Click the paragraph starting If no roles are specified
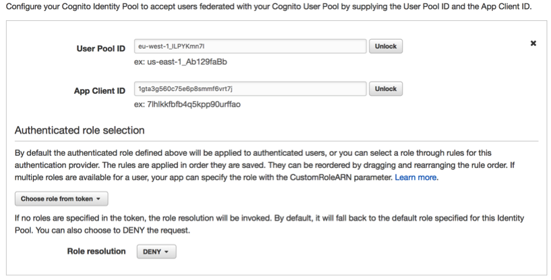The image size is (551, 280). tap(270, 225)
